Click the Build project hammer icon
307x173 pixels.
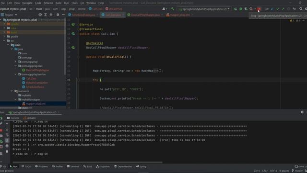tap(173, 9)
